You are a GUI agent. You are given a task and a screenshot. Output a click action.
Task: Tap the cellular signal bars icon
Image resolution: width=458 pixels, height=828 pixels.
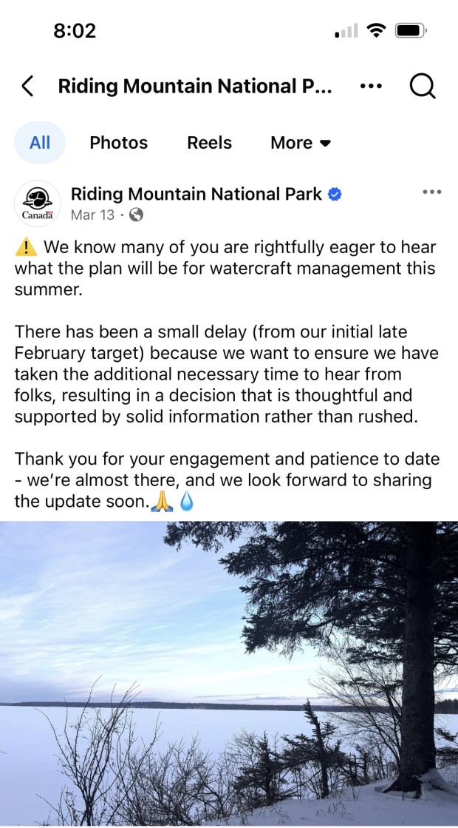pos(346,31)
